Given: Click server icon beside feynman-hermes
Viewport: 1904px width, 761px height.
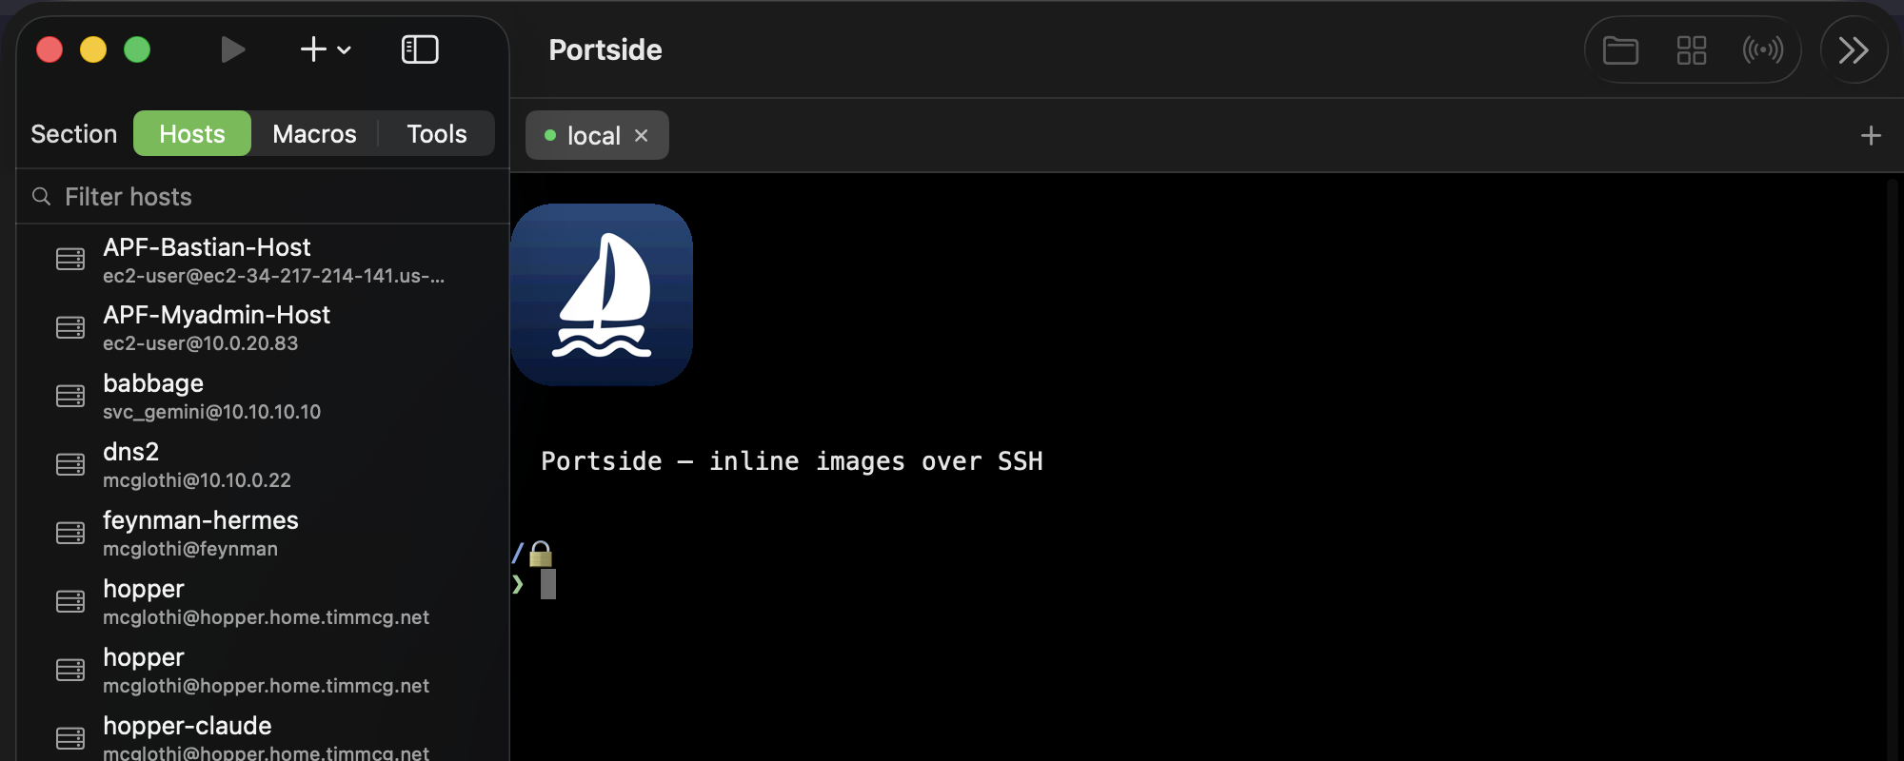Looking at the screenshot, I should pyautogui.click(x=70, y=534).
